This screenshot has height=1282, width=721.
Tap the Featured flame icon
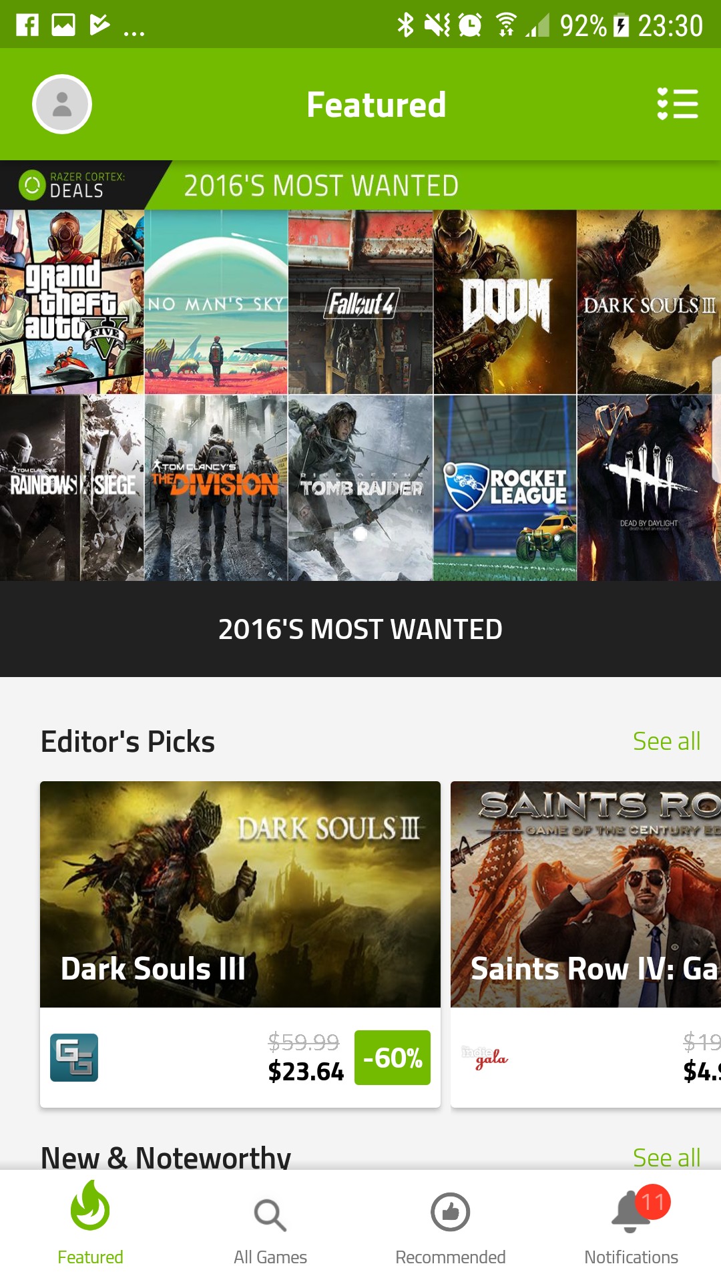(x=90, y=1206)
